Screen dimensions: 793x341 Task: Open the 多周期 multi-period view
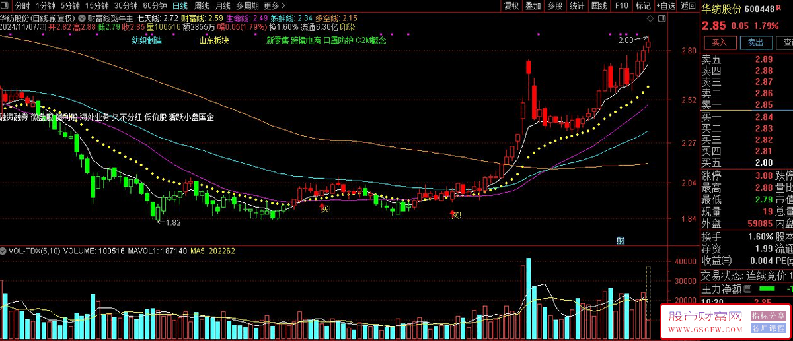[247, 5]
